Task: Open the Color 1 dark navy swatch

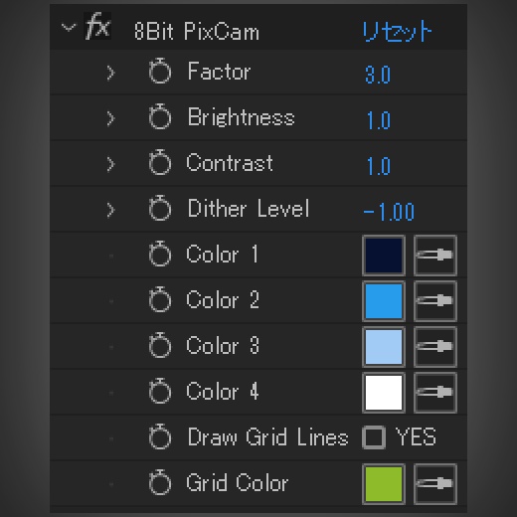Action: pyautogui.click(x=384, y=256)
